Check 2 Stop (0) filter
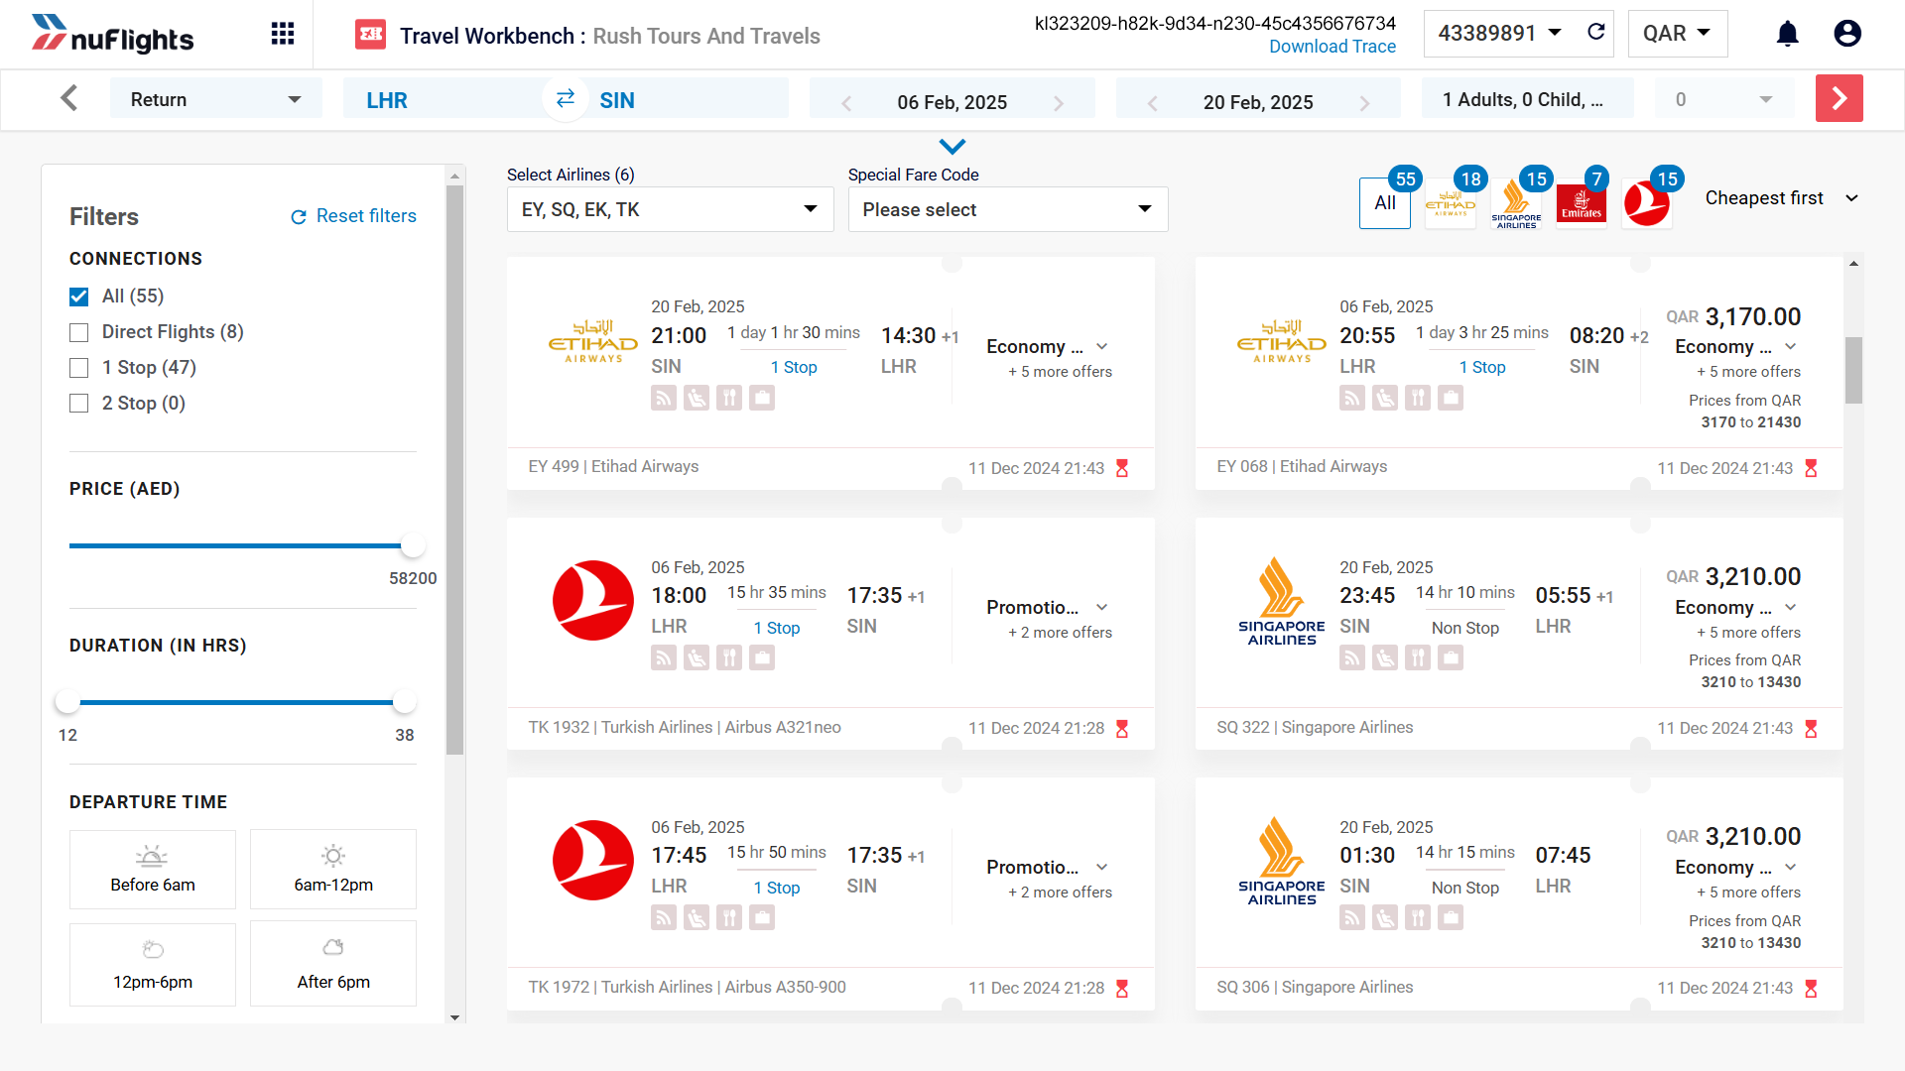 [79, 404]
